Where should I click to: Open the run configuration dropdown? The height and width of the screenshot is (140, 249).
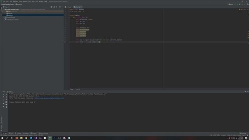(231, 4)
